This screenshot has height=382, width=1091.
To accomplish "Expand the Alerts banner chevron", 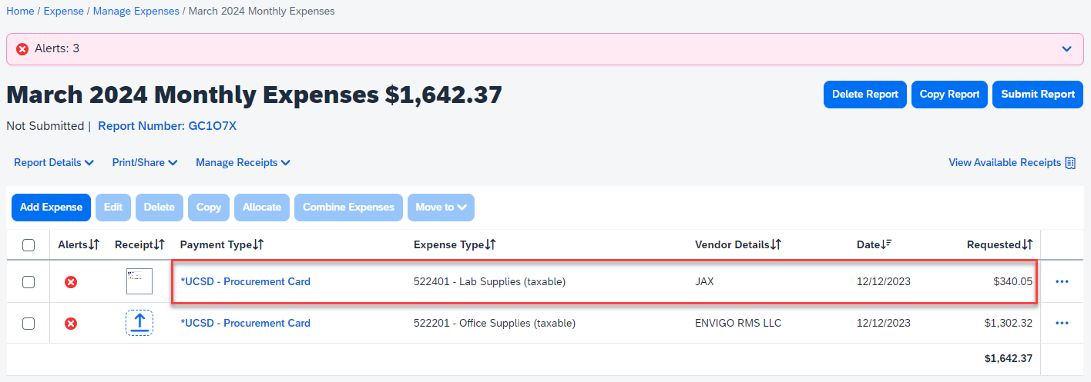I will point(1066,49).
